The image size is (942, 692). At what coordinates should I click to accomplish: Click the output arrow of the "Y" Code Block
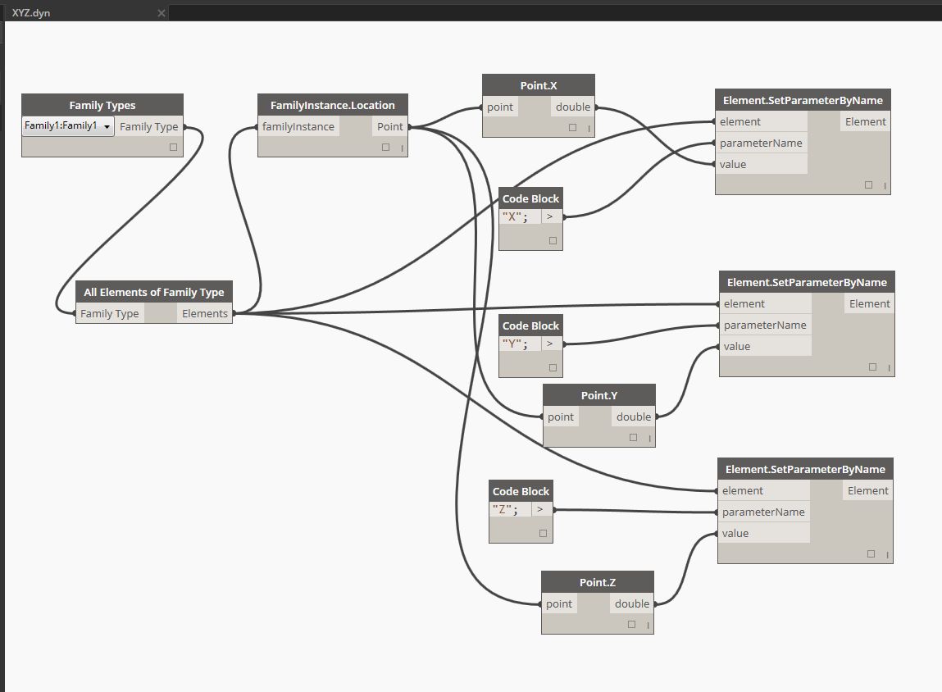click(549, 344)
